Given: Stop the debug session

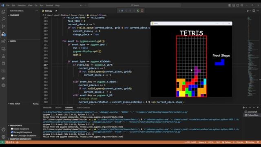Looking at the screenshot, I should click(142, 11).
